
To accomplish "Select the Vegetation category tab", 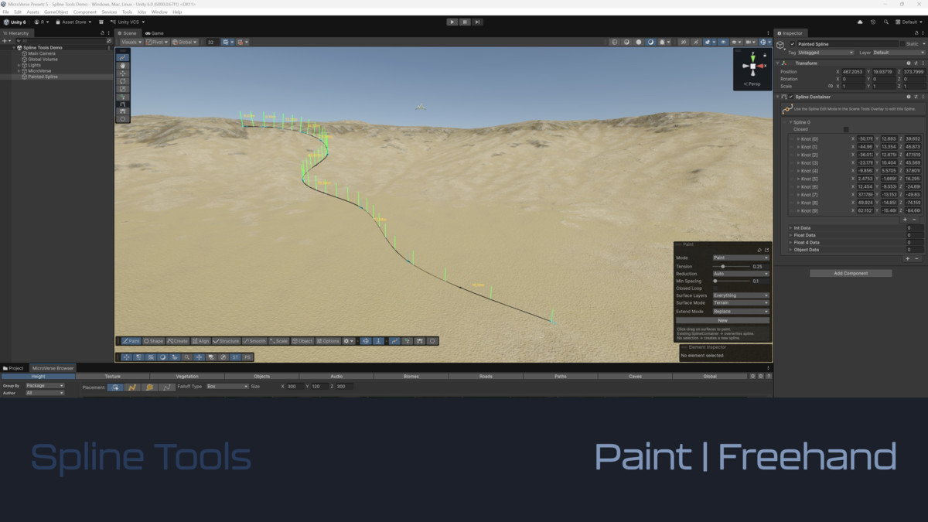I will [x=187, y=377].
